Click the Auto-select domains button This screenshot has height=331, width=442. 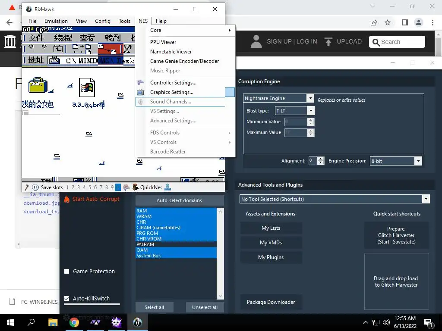180,200
